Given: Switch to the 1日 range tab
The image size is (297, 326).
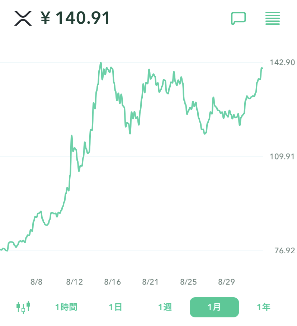Looking at the screenshot, I should (x=115, y=307).
